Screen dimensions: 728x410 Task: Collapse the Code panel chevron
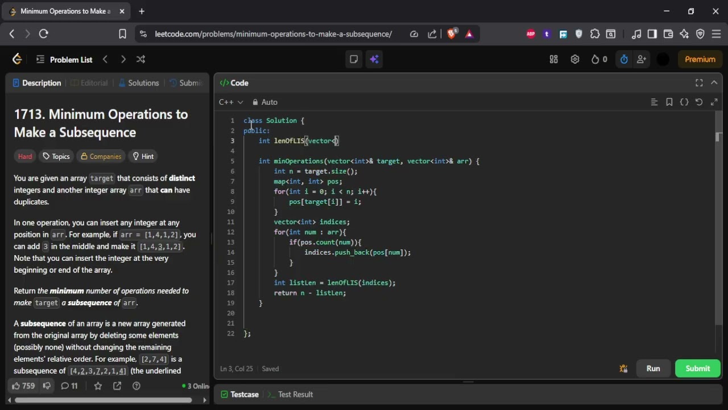(714, 83)
